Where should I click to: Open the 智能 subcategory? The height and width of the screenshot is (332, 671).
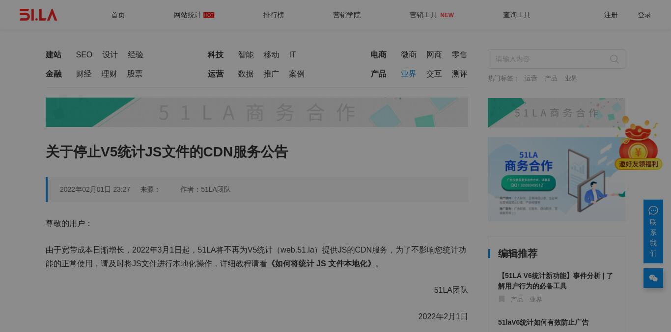point(246,55)
